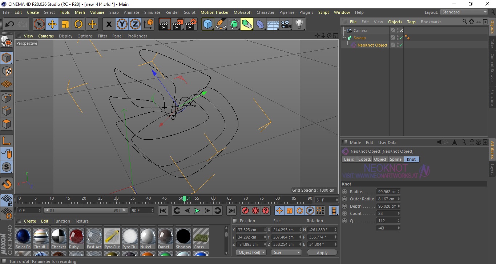Open the Layout Standard dropdown

(464, 12)
